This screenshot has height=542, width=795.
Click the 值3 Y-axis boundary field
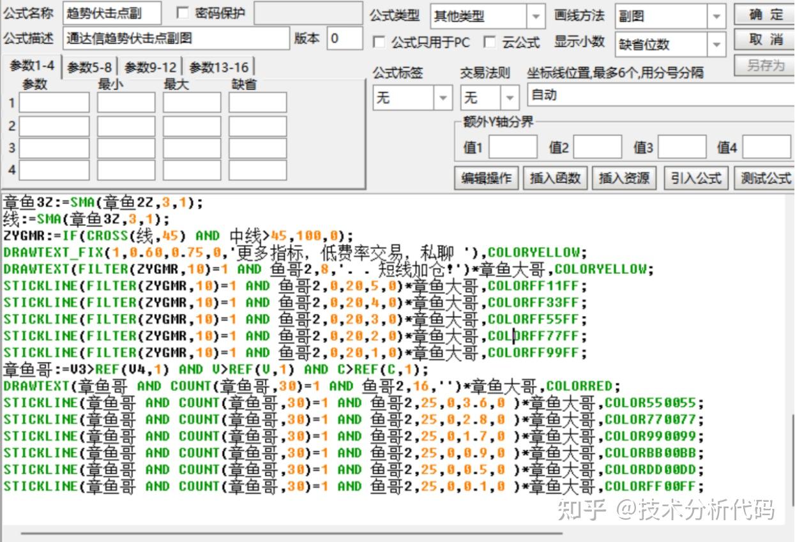pos(682,147)
